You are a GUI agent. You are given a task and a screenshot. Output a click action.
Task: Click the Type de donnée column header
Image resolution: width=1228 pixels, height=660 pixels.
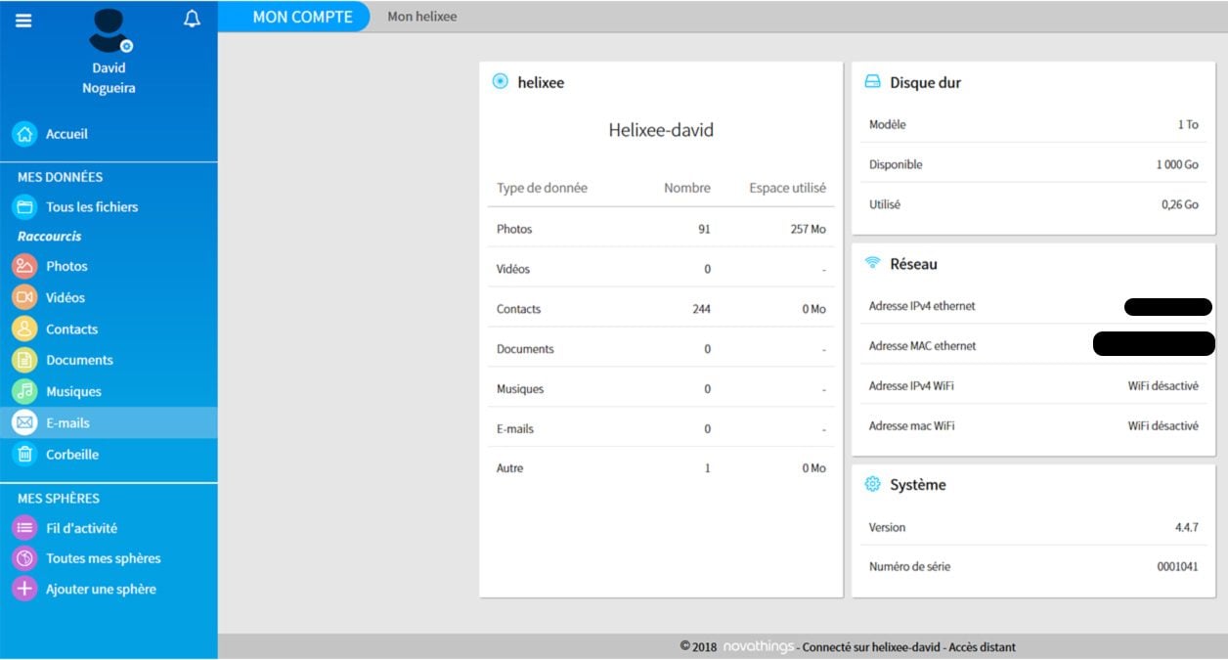coord(542,188)
